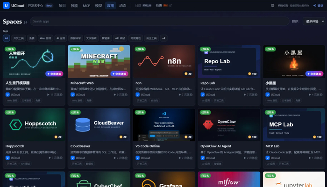Click UCloud author avatar under n8n
Screen dimensions: 327x187
(137, 94)
